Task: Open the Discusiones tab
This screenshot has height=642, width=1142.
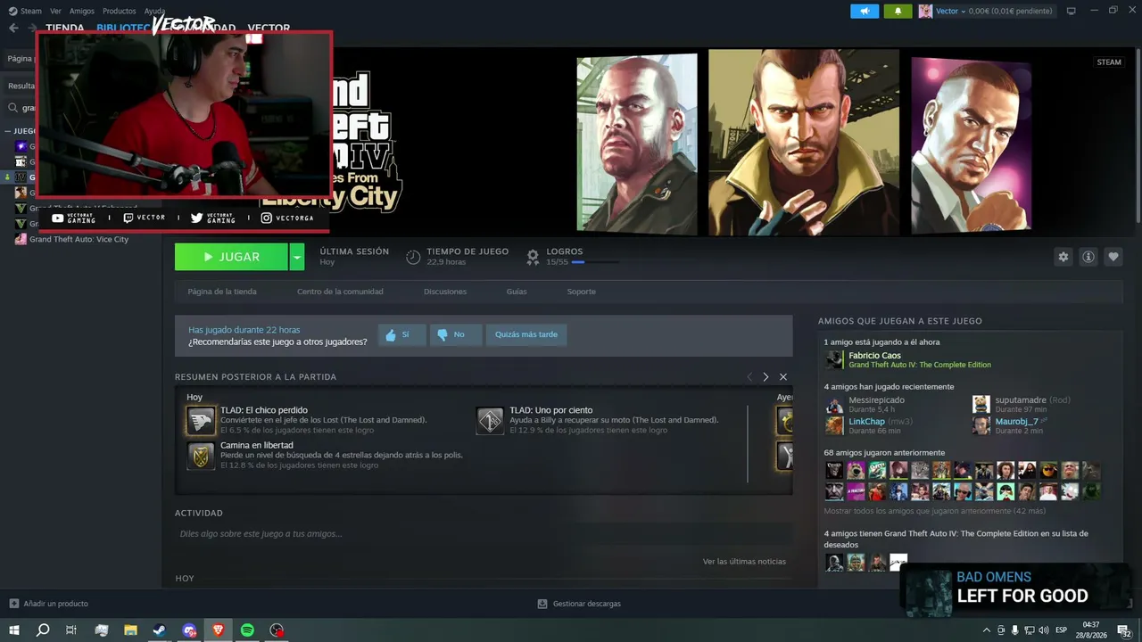Action: (x=445, y=292)
